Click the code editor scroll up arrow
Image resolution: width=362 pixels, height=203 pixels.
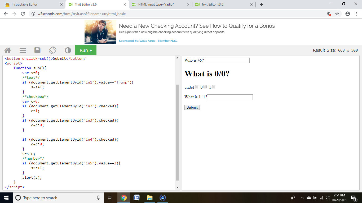click(x=178, y=58)
